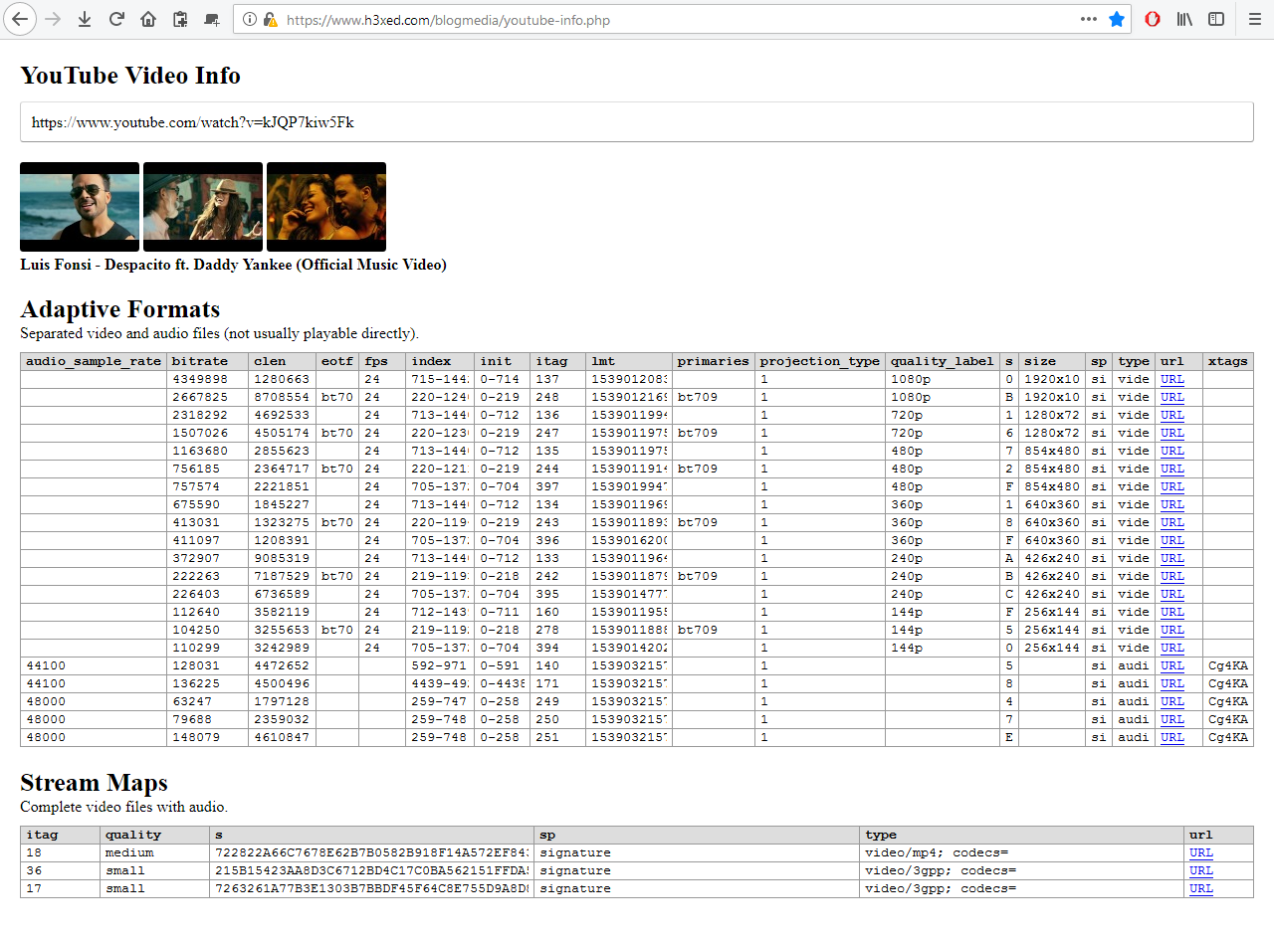The height and width of the screenshot is (941, 1274).
Task: Show site information circle-i icon
Action: pyautogui.click(x=250, y=19)
